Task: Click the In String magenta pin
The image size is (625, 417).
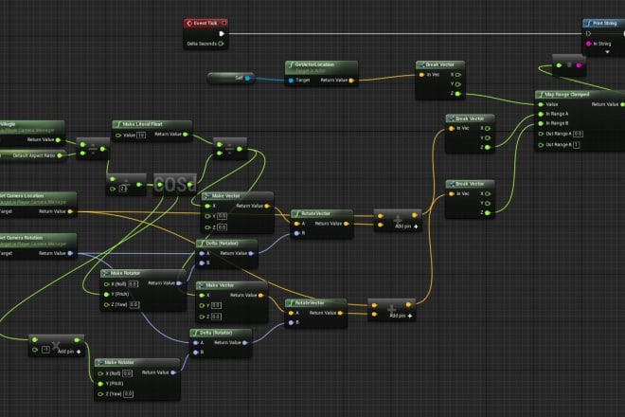Action: point(588,44)
